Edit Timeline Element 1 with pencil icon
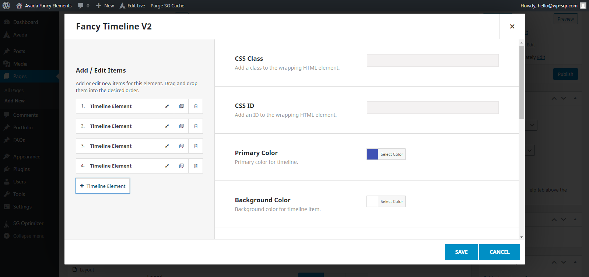Viewport: 589px width, 277px height. tap(167, 106)
